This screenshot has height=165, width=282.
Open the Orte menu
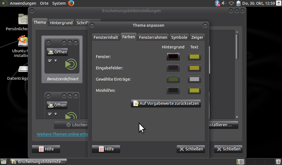(x=44, y=3)
